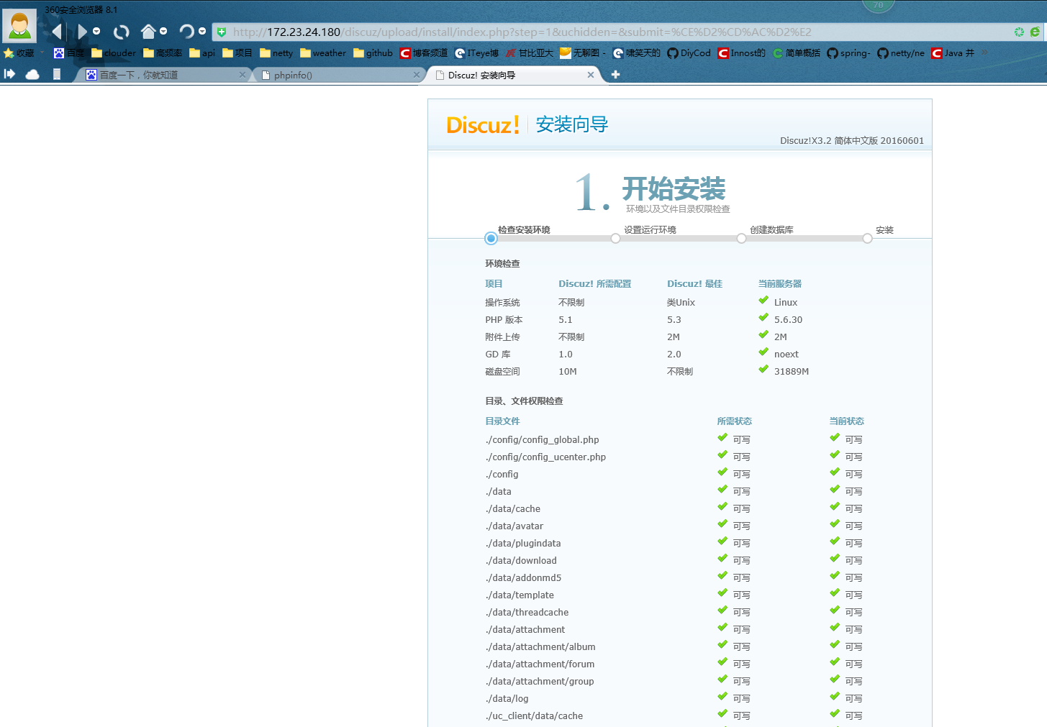Screen dimensions: 1047x727
Task: Go back to the previous page
Action: click(x=57, y=32)
